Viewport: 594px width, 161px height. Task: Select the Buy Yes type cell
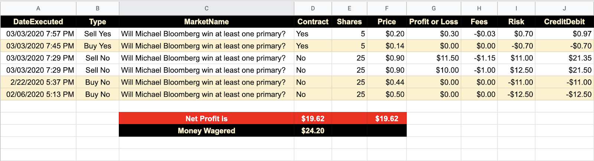click(x=98, y=46)
